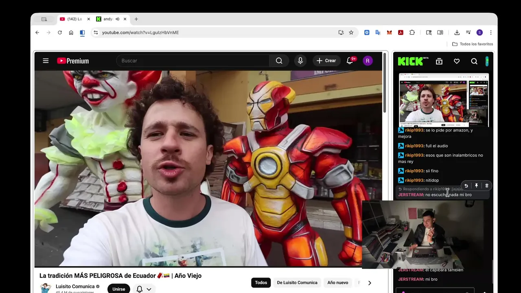Select the Todos filter chip
521x293 pixels.
[x=261, y=283]
